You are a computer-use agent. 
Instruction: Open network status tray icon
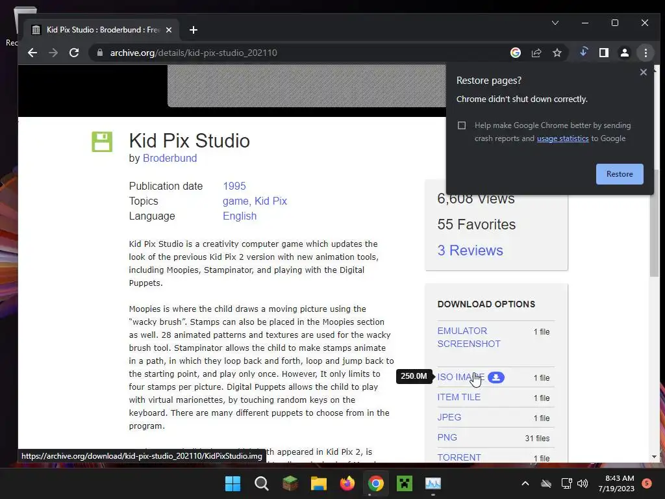click(566, 483)
